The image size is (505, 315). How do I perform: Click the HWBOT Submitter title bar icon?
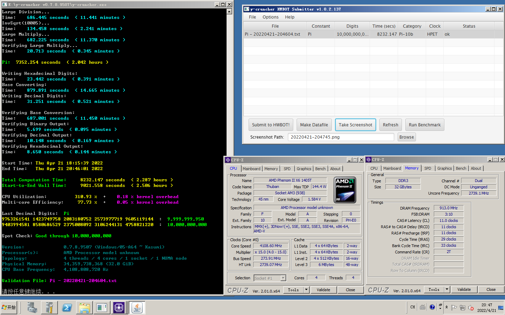pyautogui.click(x=247, y=9)
